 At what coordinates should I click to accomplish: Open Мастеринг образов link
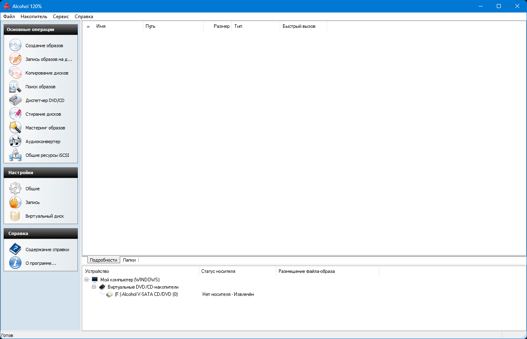[x=45, y=128]
